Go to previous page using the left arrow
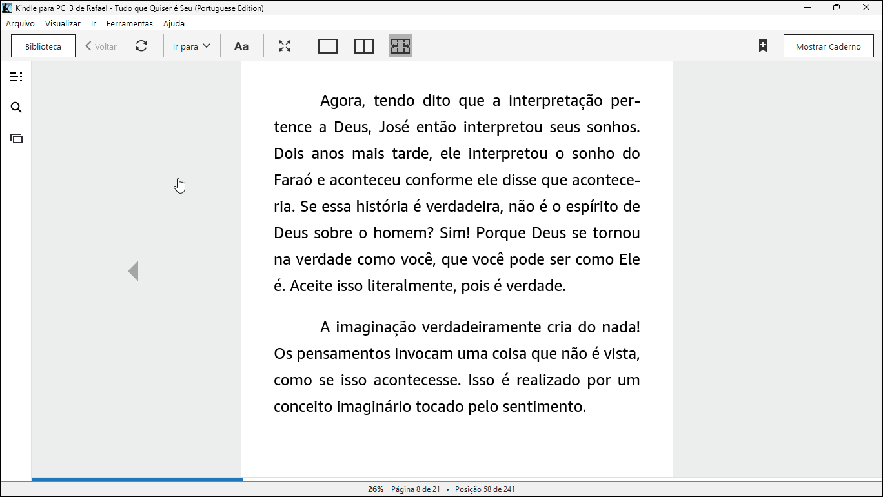Viewport: 883px width, 497px height. [133, 271]
